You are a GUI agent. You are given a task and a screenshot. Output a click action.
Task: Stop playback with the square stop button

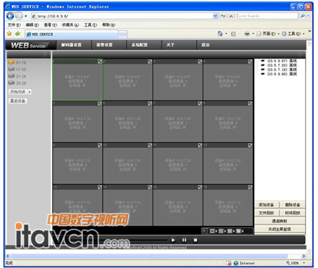point(196,240)
